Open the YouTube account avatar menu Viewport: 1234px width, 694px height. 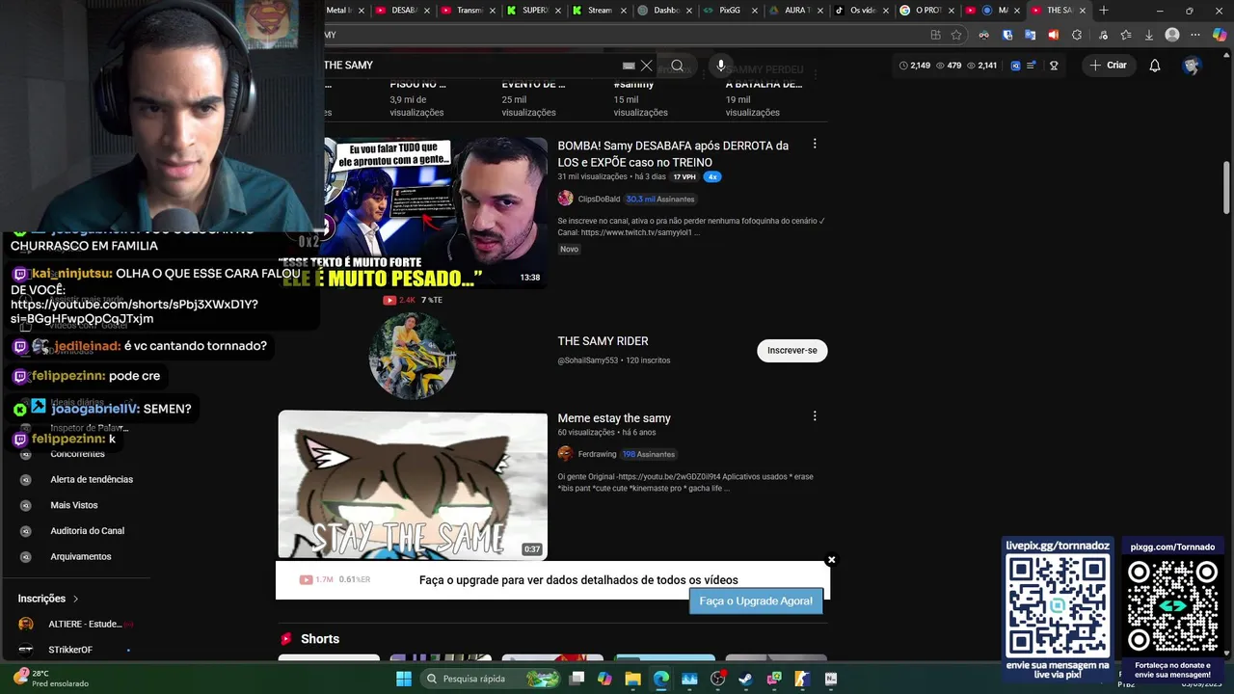pos(1192,66)
